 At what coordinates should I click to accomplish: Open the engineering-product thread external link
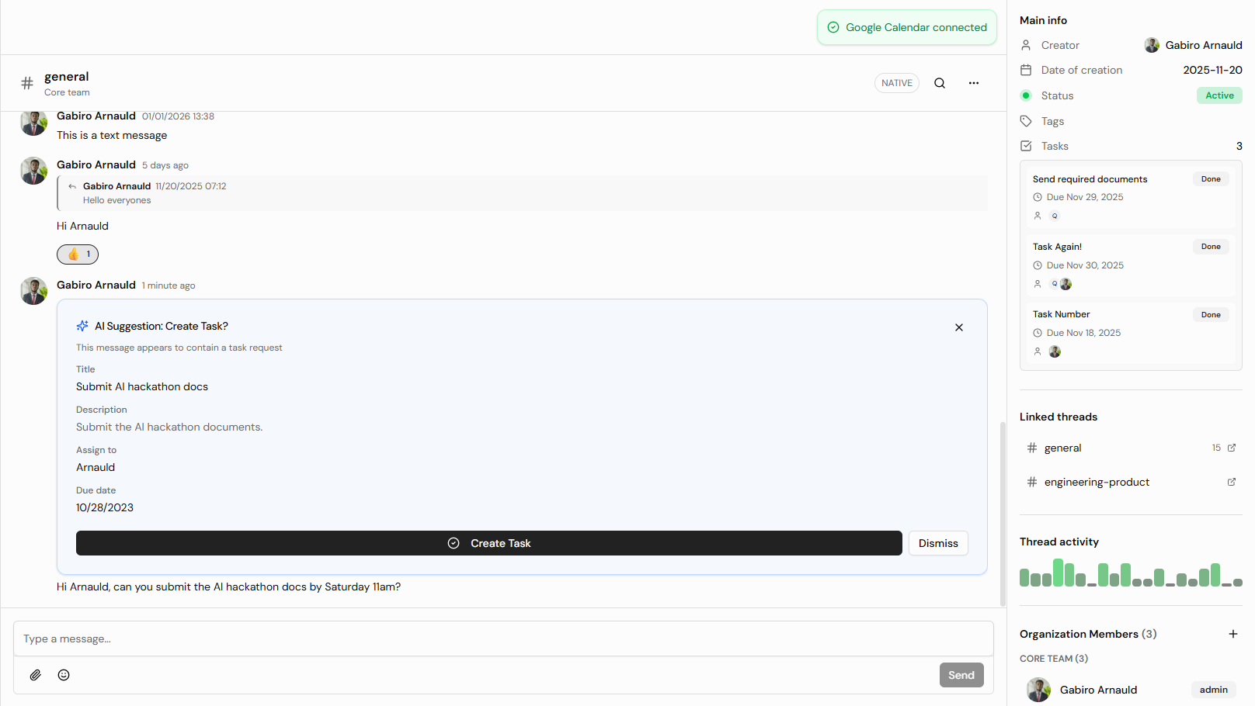[1232, 482]
